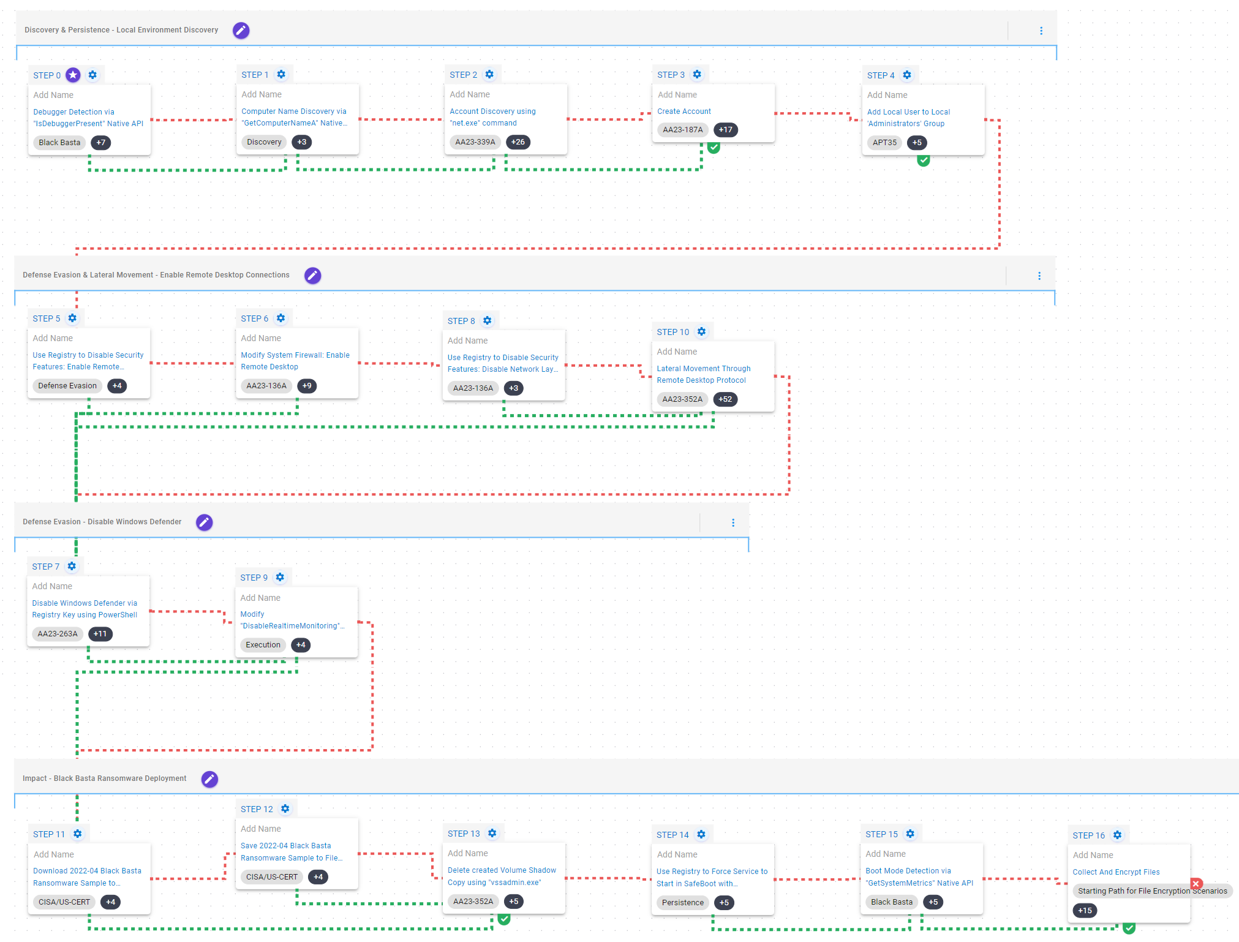Remove Starting Path for File Encryption tag
Screen dimensions: 1239x942
coord(1196,884)
